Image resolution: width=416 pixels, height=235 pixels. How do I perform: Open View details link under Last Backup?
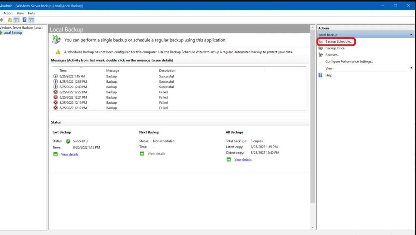point(70,154)
